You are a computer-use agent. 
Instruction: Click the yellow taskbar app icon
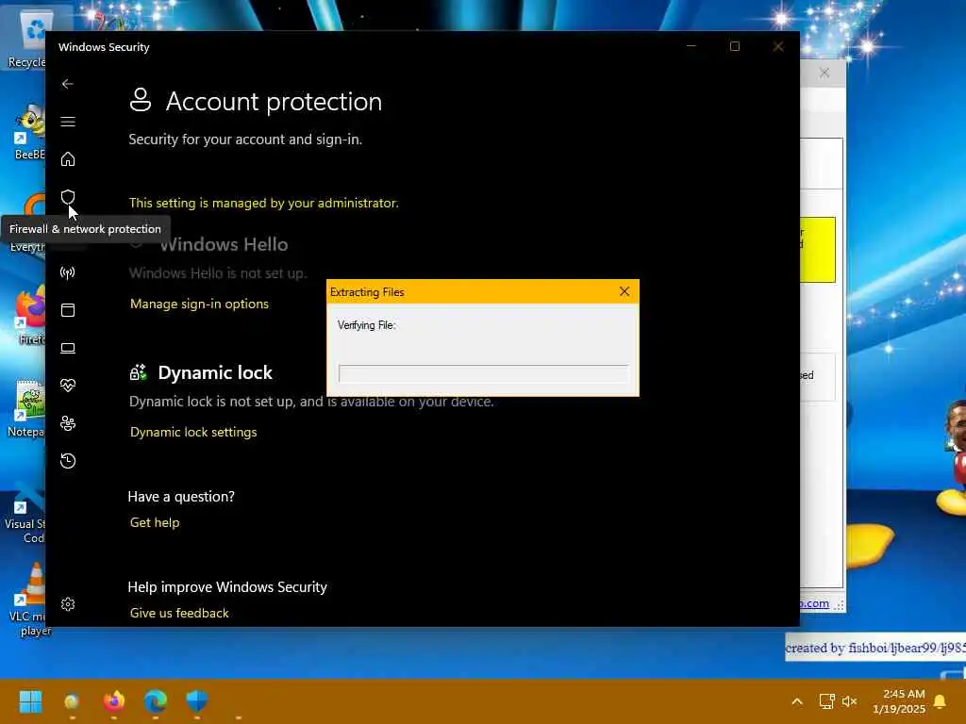[x=72, y=701]
